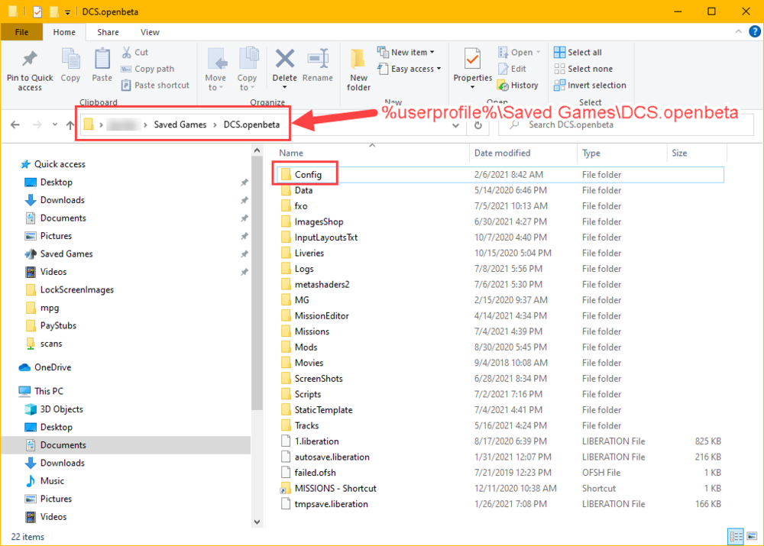Switch to the large icons view toggle
Image resolution: width=764 pixels, height=546 pixels.
click(x=752, y=536)
